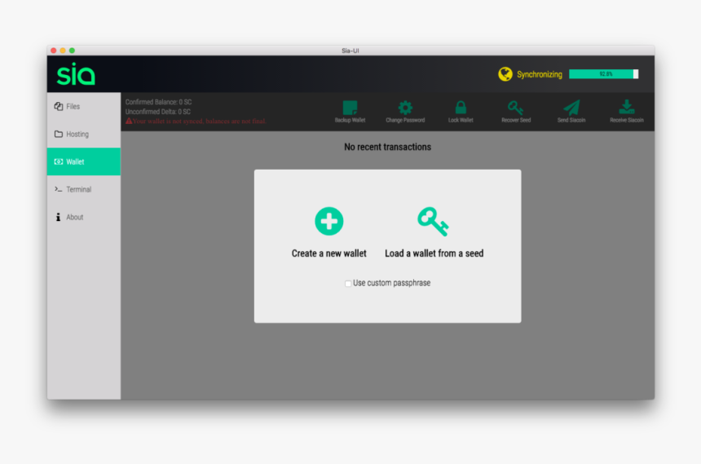Click the Send Siacoin paper plane icon
Viewport: 701px width, 464px height.
pyautogui.click(x=571, y=108)
